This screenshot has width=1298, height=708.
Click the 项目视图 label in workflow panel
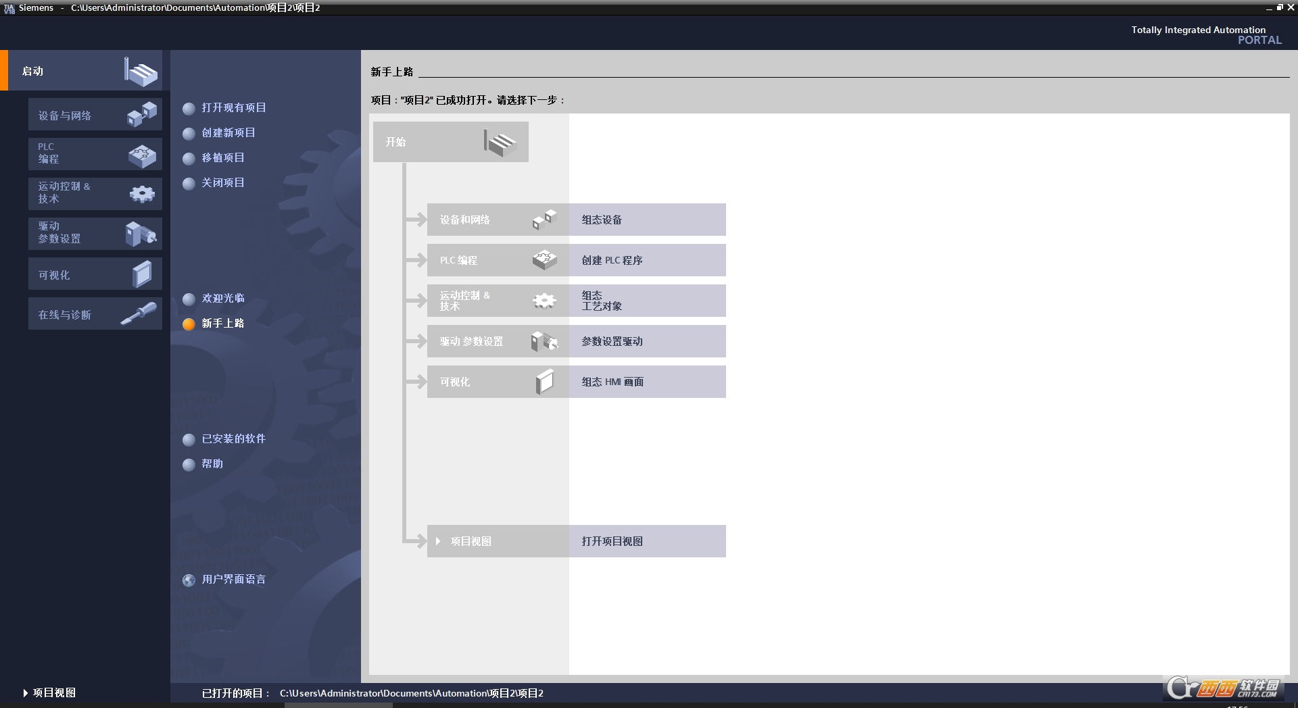(x=471, y=542)
